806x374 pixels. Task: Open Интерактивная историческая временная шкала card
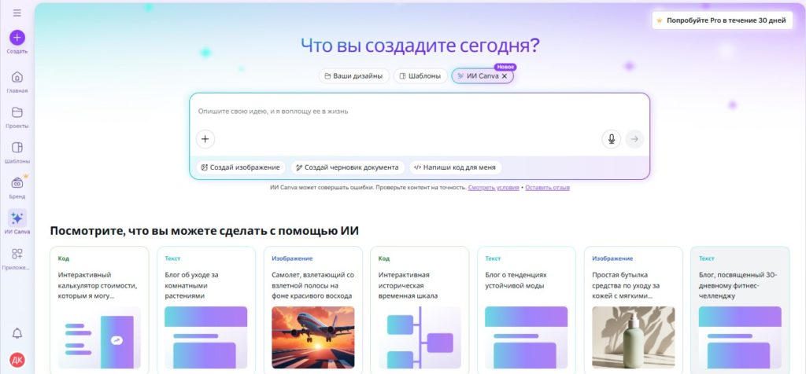click(420, 310)
